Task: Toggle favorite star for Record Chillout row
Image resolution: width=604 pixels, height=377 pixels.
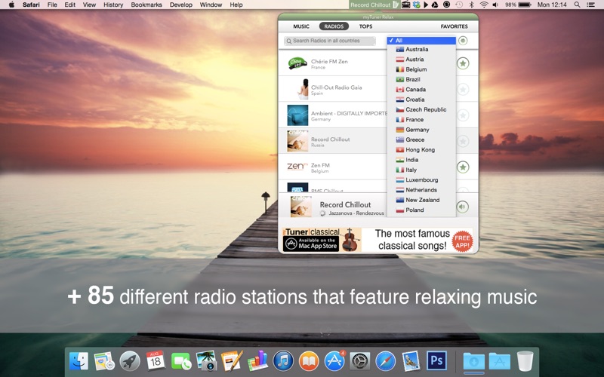Action: (x=463, y=141)
